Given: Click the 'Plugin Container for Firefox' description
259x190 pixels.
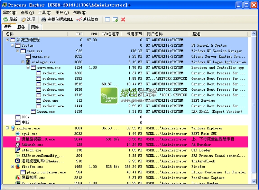Looking at the screenshot, I should point(219,172).
